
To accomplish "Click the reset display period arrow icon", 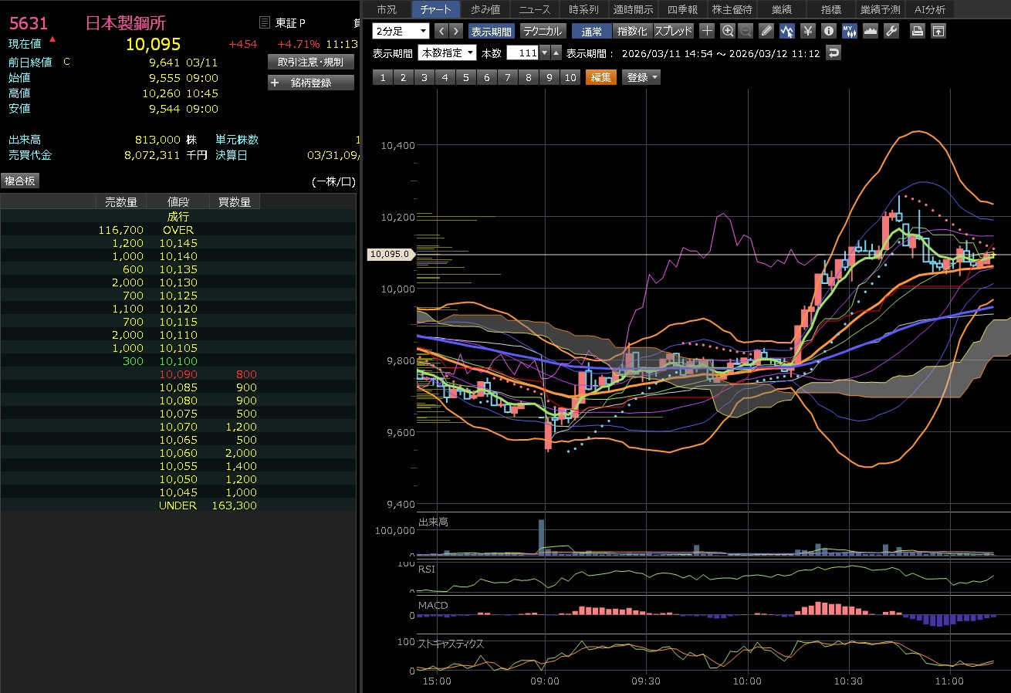I will [833, 53].
